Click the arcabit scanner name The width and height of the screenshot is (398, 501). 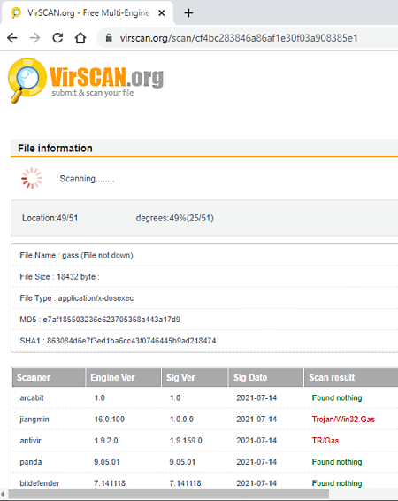click(32, 397)
